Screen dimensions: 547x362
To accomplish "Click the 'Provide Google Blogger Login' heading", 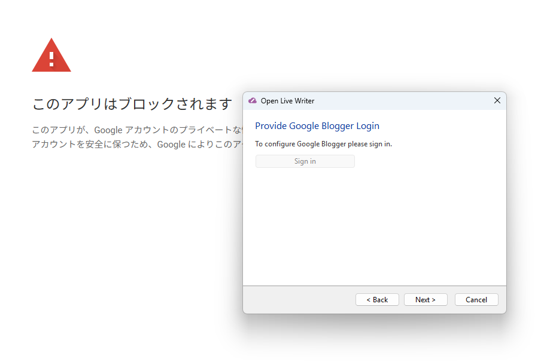I will (317, 125).
